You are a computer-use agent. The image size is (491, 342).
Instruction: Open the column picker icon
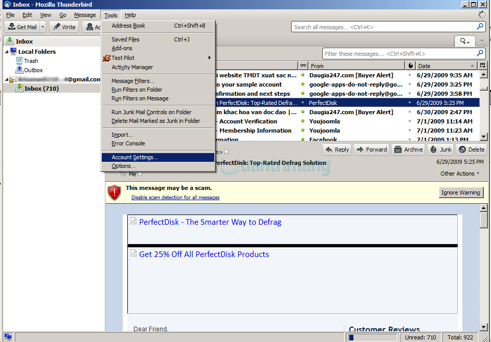pos(482,66)
